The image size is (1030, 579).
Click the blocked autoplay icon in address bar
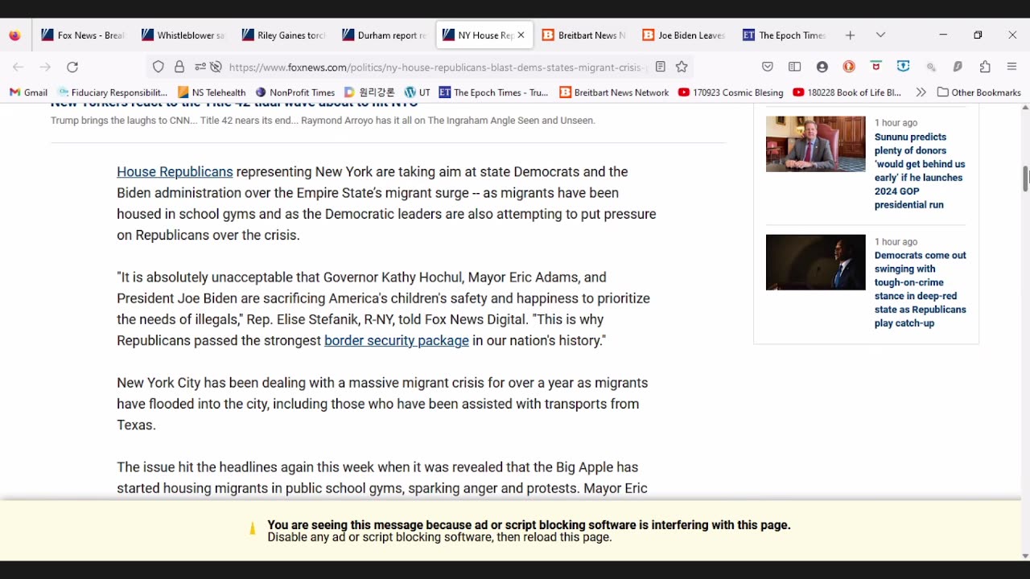[216, 68]
